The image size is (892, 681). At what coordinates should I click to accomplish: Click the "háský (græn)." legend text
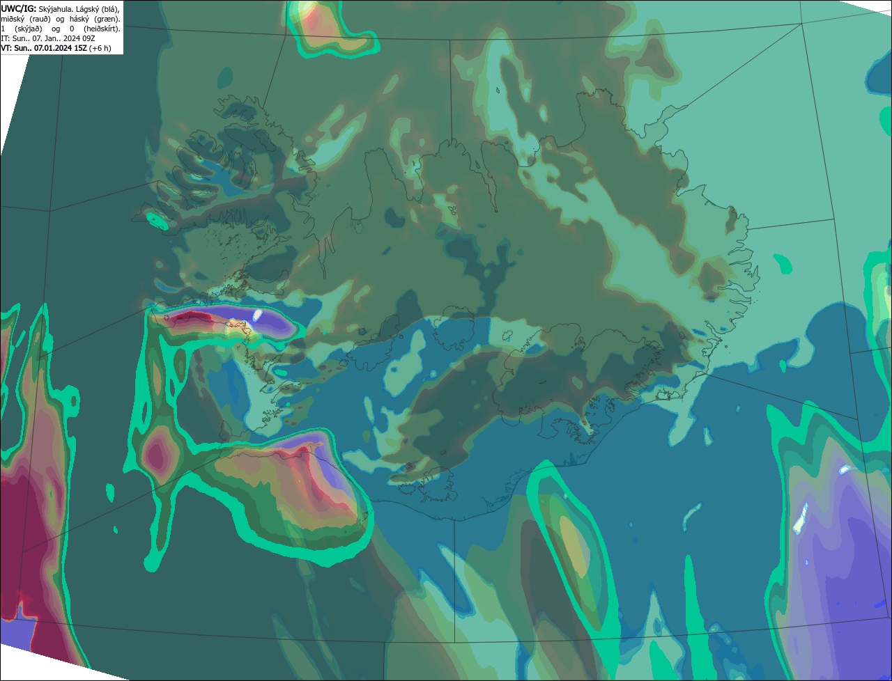(x=95, y=18)
